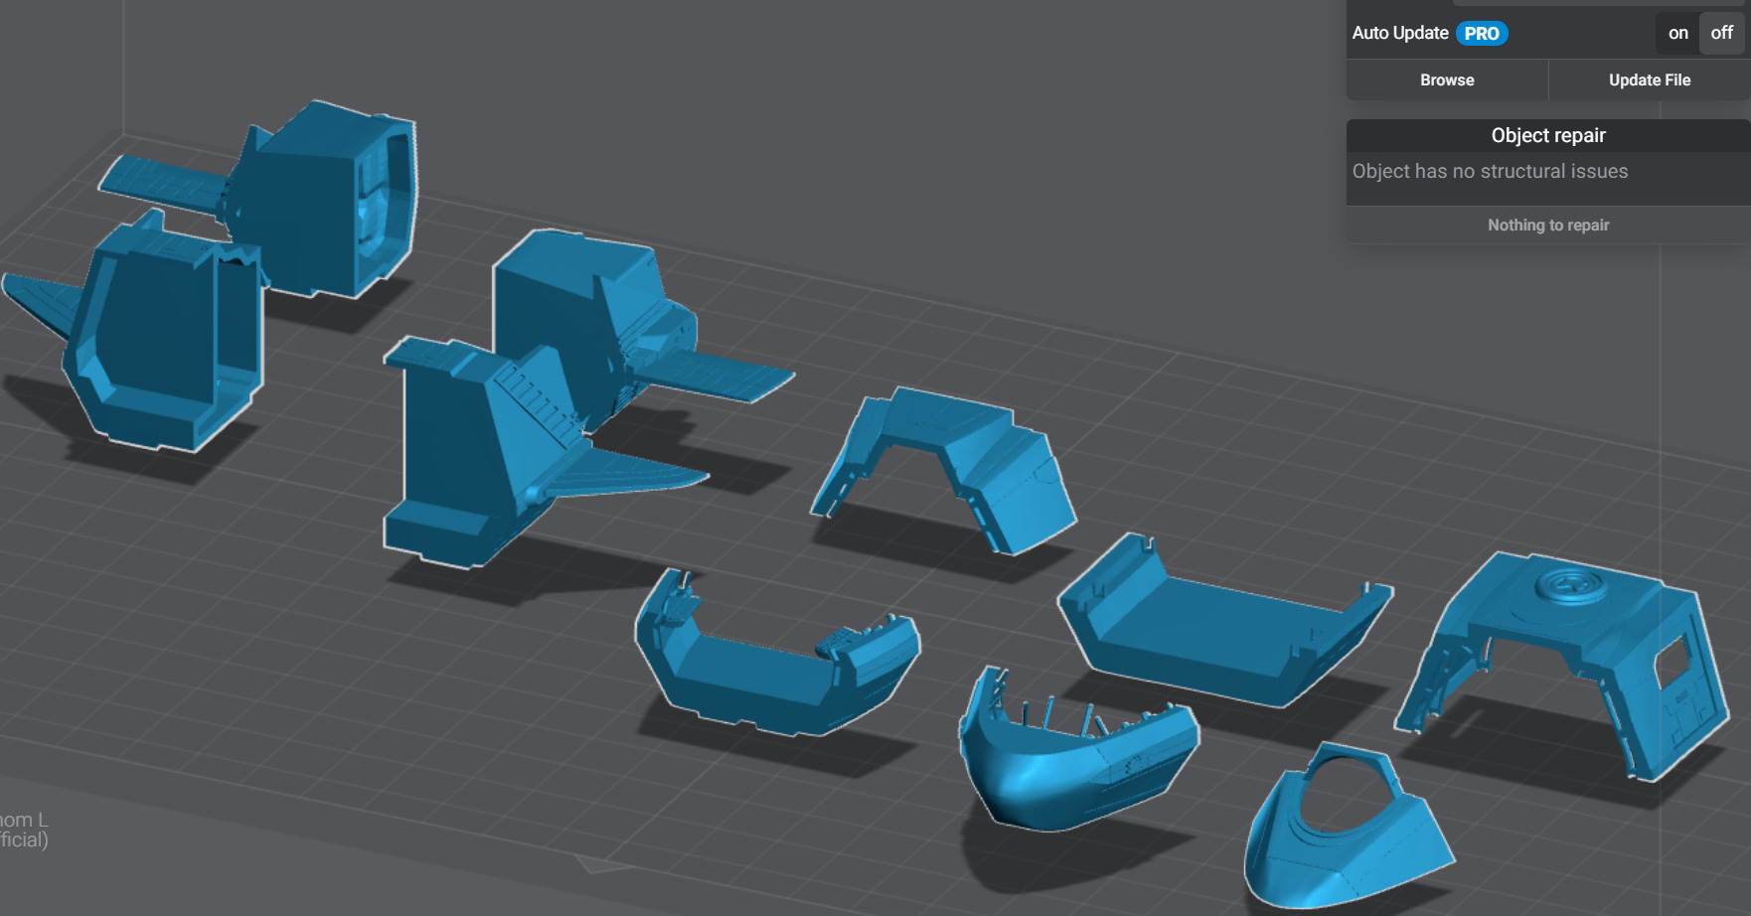The width and height of the screenshot is (1751, 916).
Task: Click the Browse button
Action: 1447,79
